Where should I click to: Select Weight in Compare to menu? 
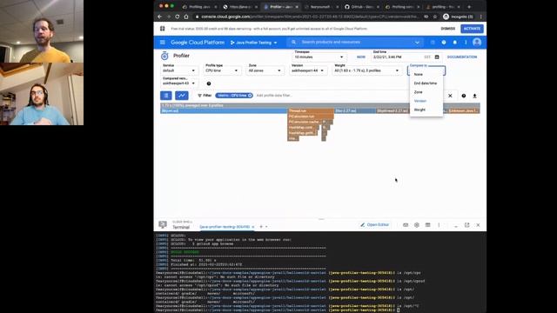[426, 110]
